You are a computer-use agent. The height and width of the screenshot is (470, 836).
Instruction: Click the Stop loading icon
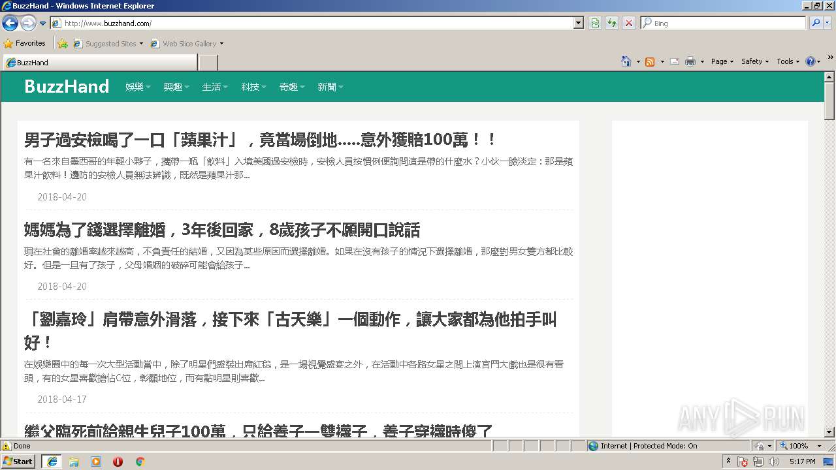[x=629, y=23]
